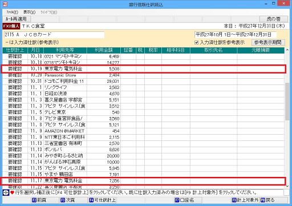The width and height of the screenshot is (292, 206).
Task: Open the 表示(V) menu
Action: (29, 12)
